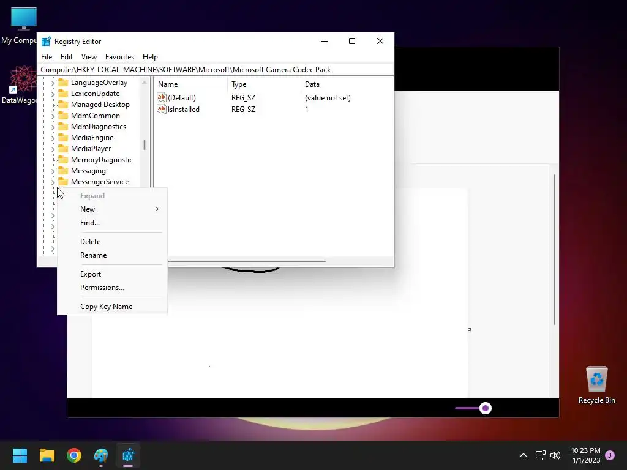Select the LanguageOverlay folder icon
This screenshot has height=470, width=627.
click(x=63, y=83)
